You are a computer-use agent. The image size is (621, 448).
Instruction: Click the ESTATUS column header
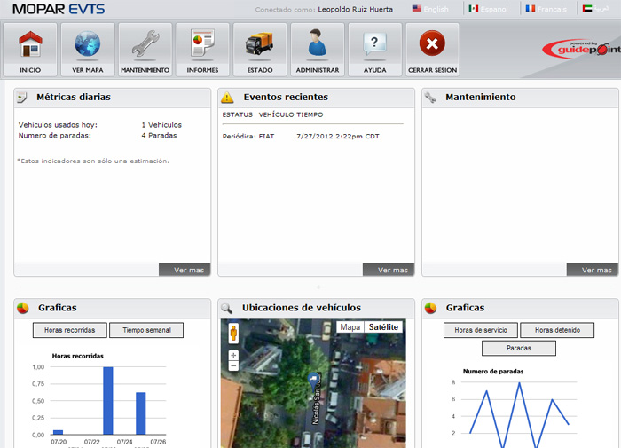pyautogui.click(x=237, y=114)
